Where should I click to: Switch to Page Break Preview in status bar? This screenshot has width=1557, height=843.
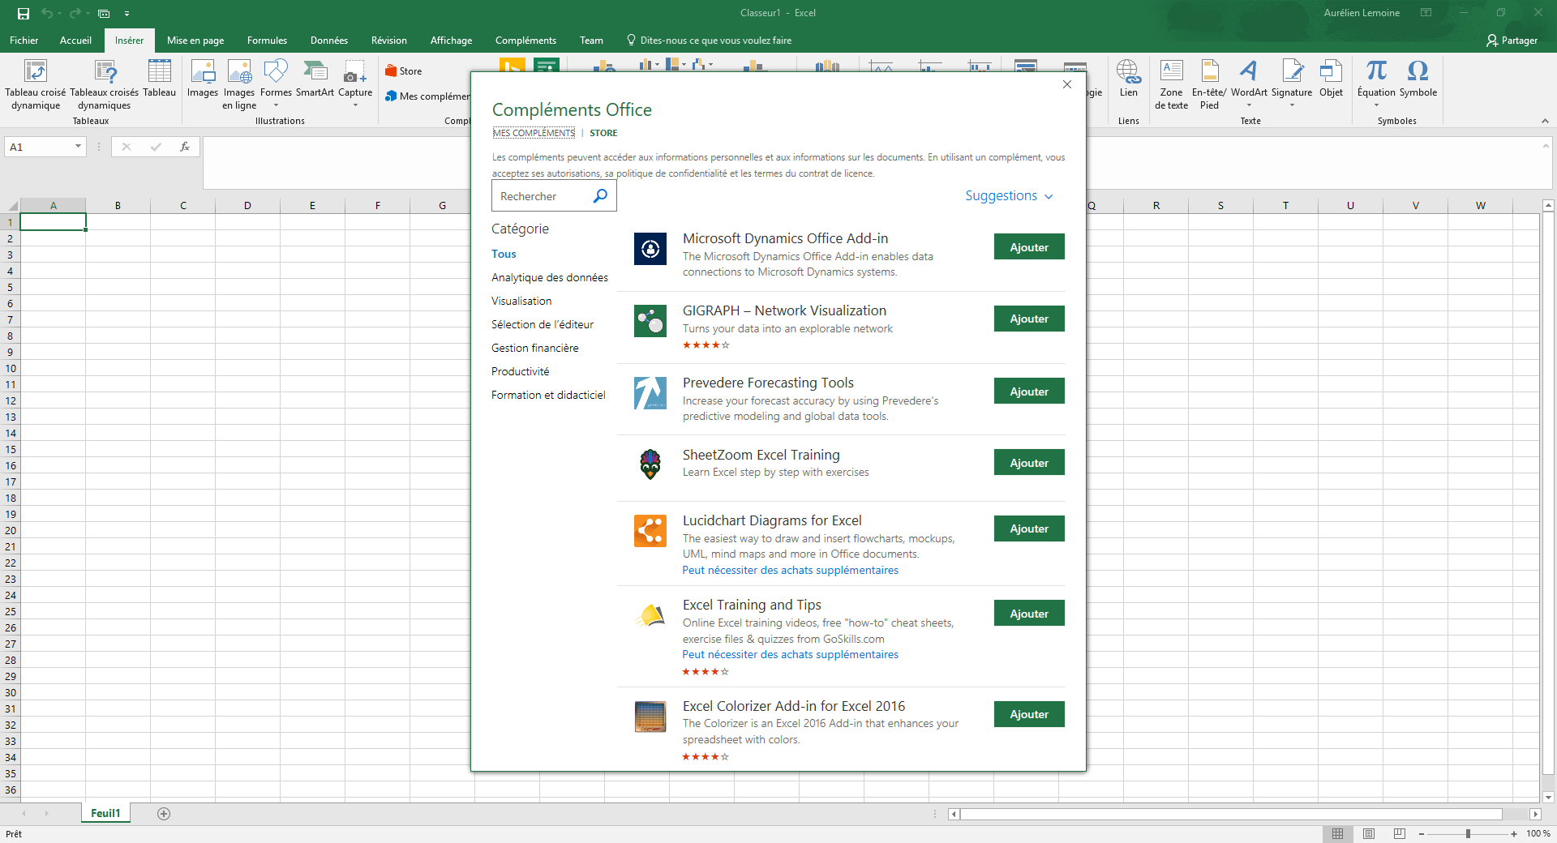(1400, 833)
